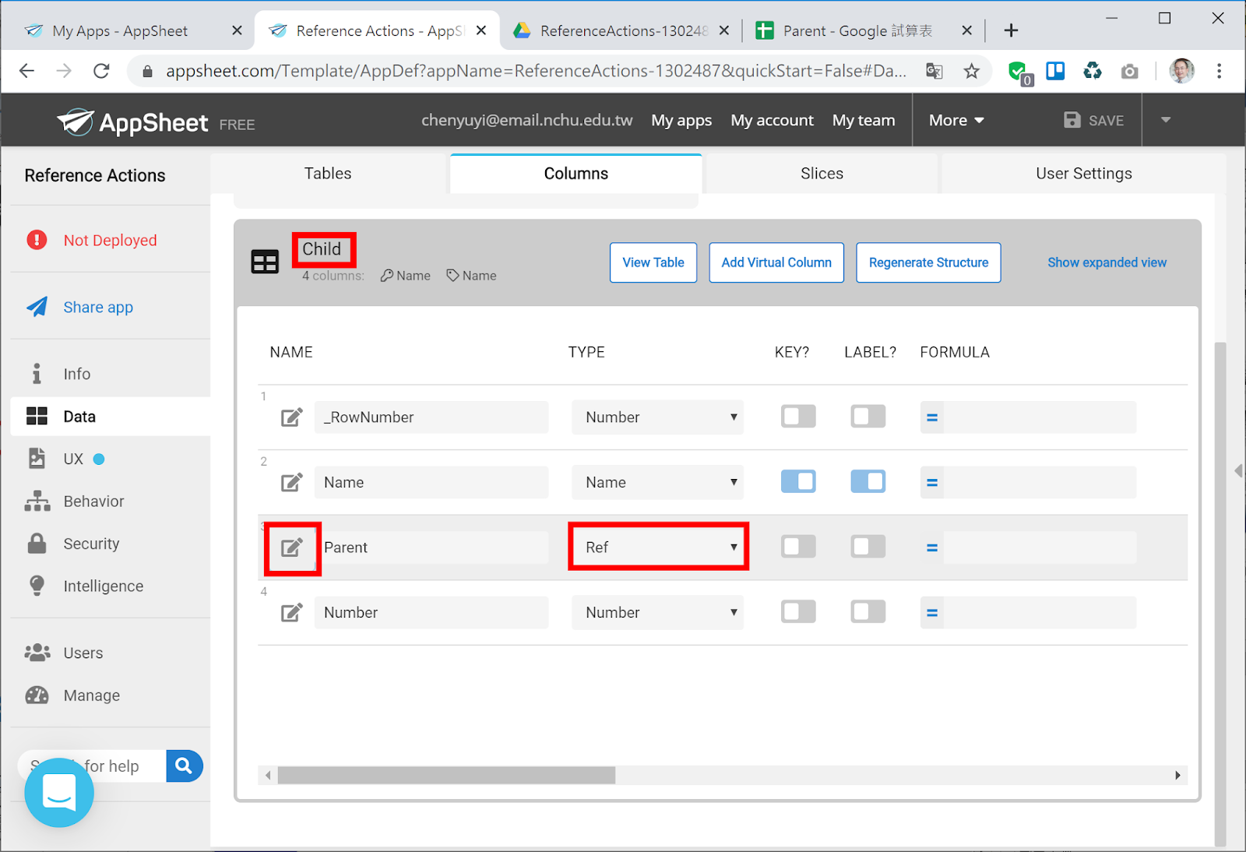Open the Trello browser extension
1246x852 pixels.
pos(1055,72)
